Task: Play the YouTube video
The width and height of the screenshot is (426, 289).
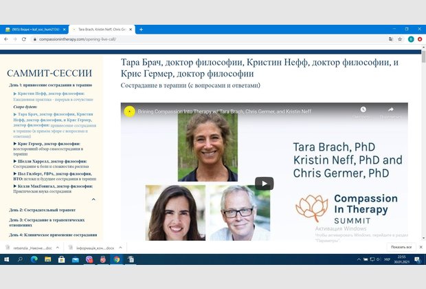Action: 264,183
